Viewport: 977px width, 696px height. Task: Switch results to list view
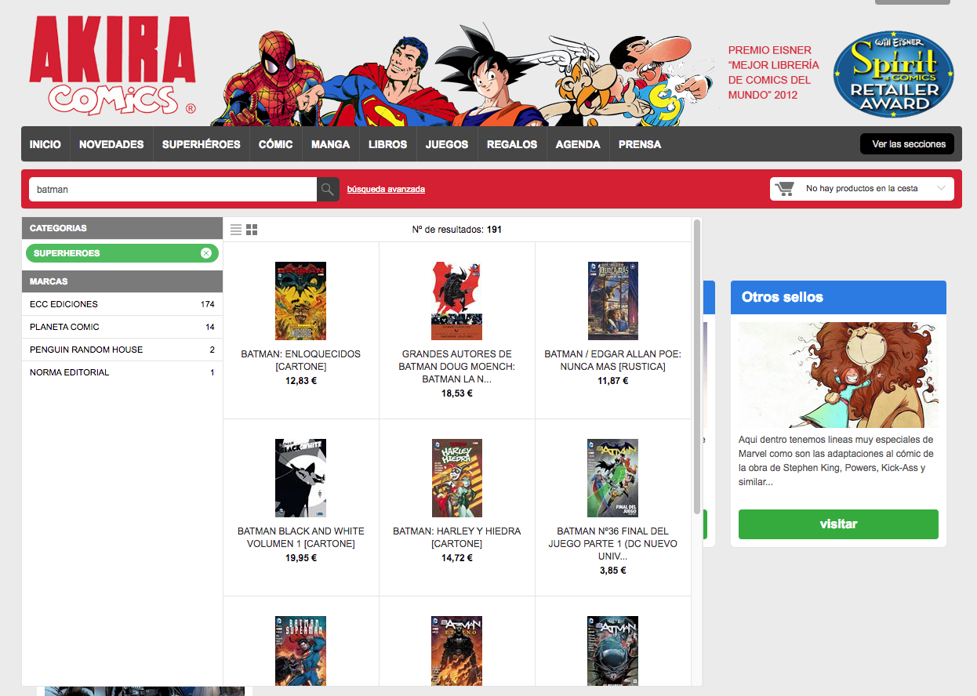(x=236, y=230)
